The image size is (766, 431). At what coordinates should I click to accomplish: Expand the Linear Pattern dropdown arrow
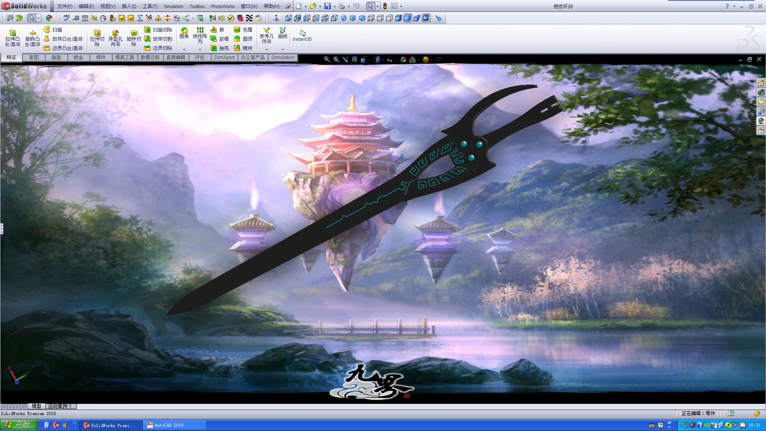coord(200,49)
